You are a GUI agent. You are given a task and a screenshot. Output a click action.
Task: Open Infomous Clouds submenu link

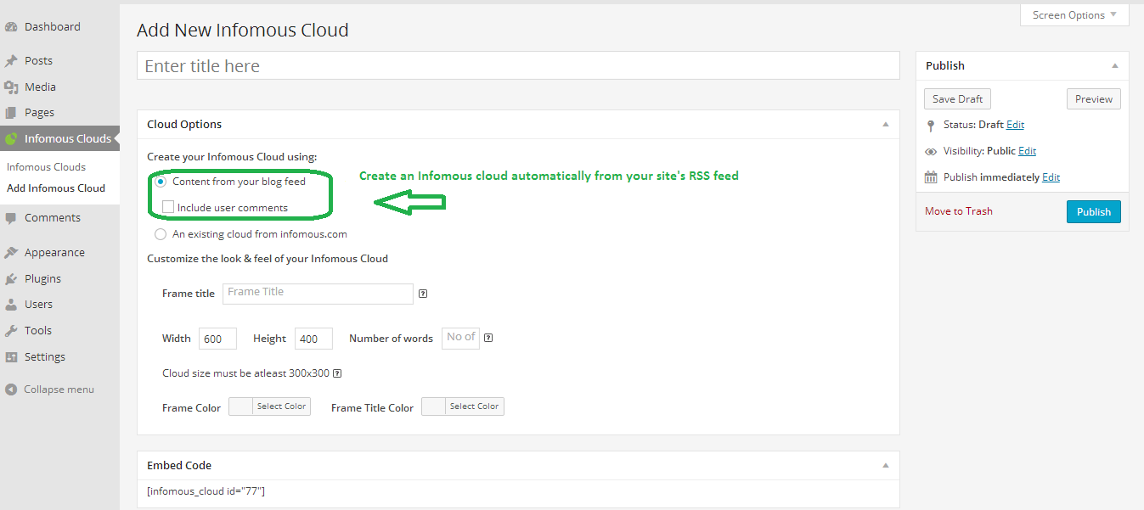[x=46, y=167]
